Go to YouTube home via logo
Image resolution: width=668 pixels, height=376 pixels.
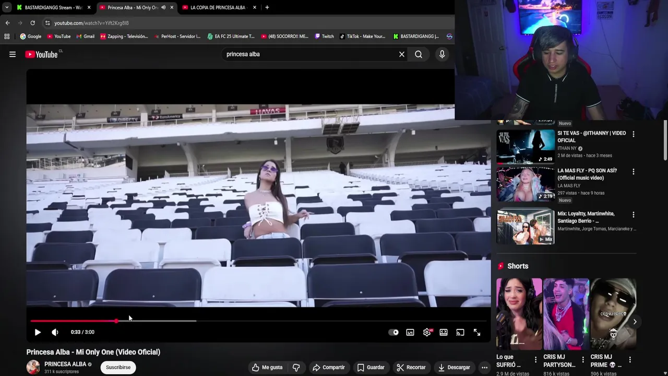41,54
